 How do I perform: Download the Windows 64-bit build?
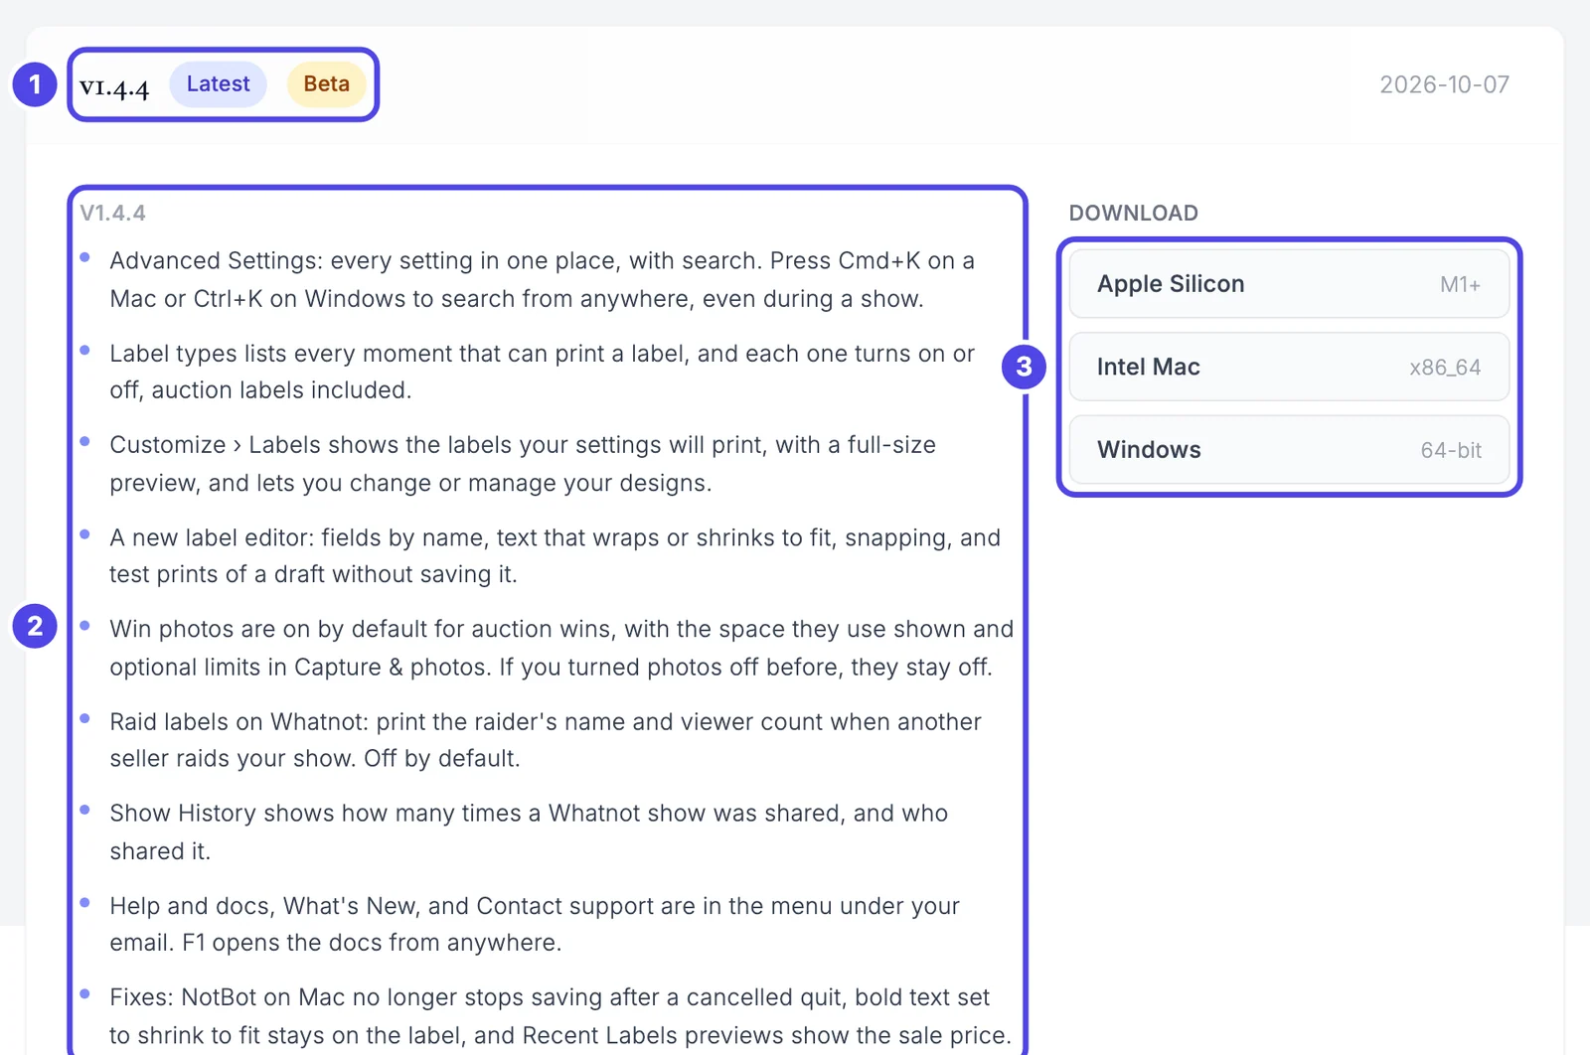1289,450
